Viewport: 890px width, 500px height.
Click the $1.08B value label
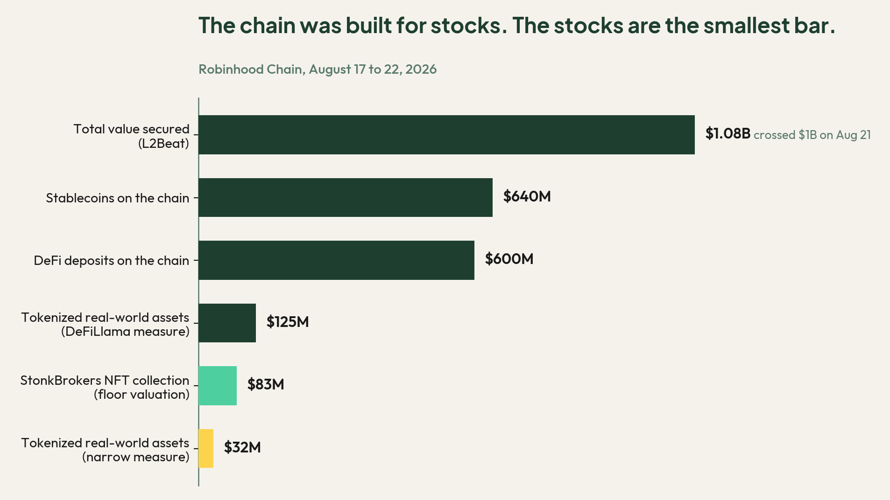(x=728, y=133)
